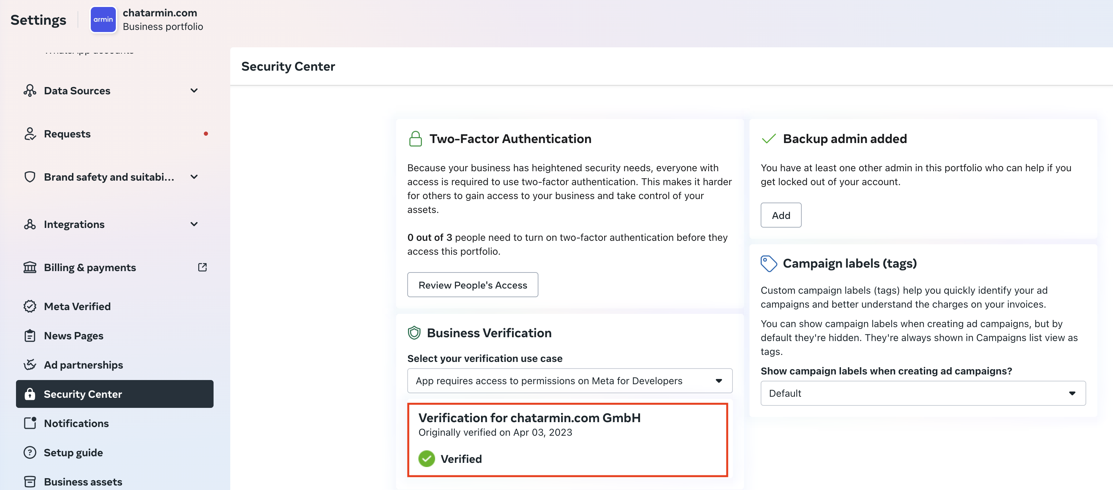Expand the Data Sources section
Viewport: 1113px width, 490px height.
194,90
